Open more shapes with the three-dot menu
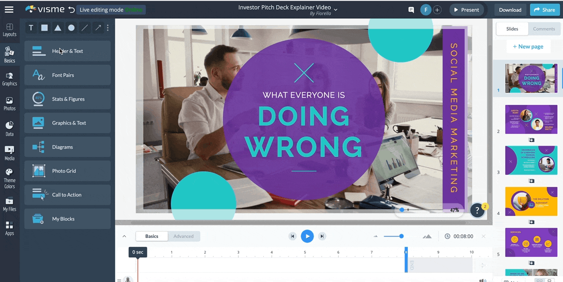 [x=107, y=28]
